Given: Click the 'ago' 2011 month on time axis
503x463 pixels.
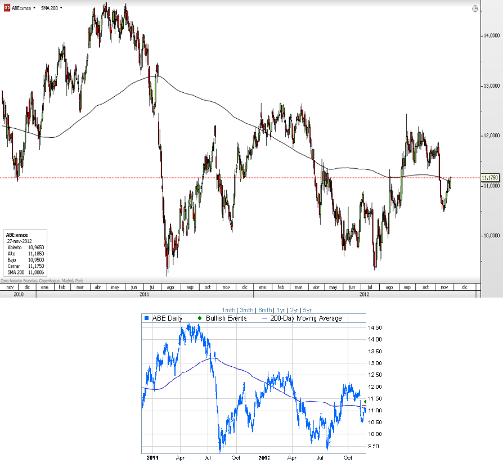Looking at the screenshot, I should coord(170,287).
